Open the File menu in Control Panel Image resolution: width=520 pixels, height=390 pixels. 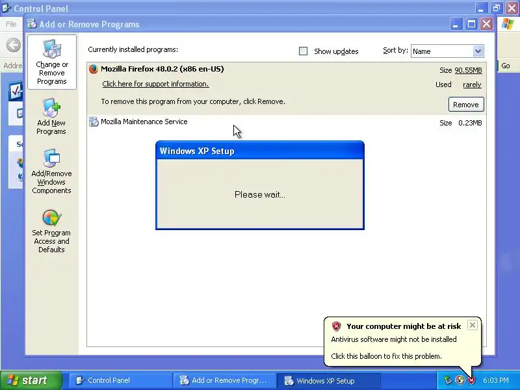11,24
